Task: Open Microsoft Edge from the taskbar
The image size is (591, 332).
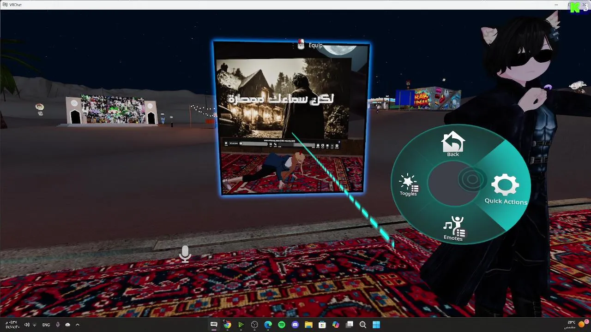Action: pyautogui.click(x=268, y=325)
